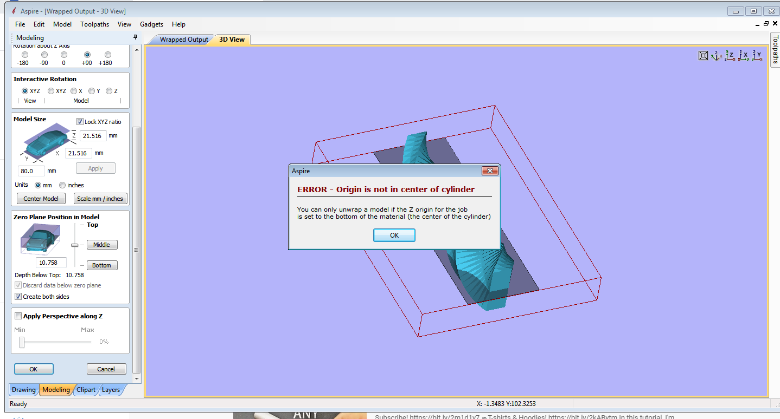Enable Apply Perspective along Z
The image size is (780, 419).
(x=18, y=316)
